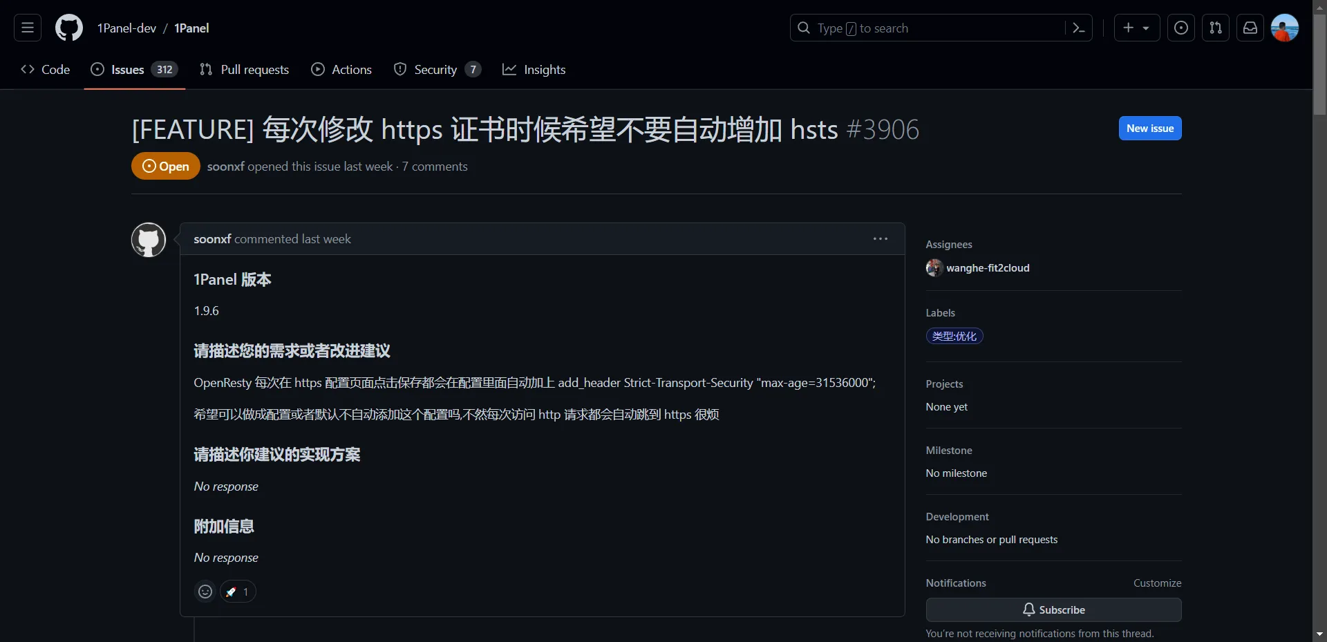Click the issue number #3906
Image resolution: width=1327 pixels, height=642 pixels.
[x=883, y=129]
